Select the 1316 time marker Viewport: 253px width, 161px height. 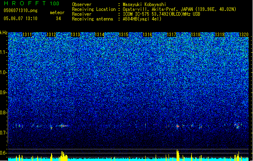pyautogui.click(x=148, y=35)
